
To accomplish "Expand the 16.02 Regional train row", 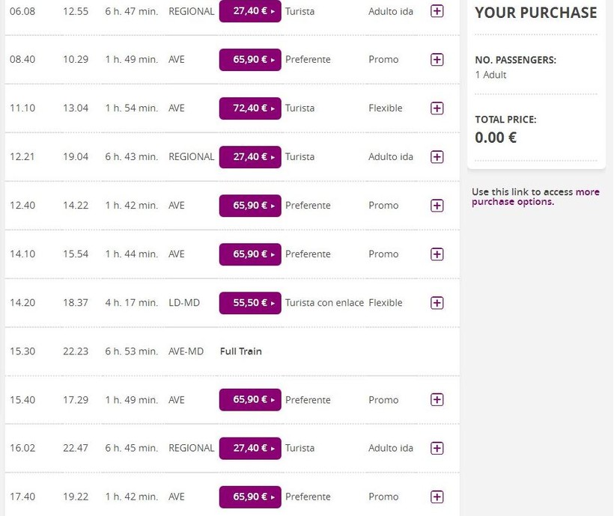I will tap(437, 449).
